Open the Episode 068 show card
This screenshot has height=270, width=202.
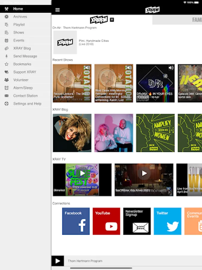point(190,83)
